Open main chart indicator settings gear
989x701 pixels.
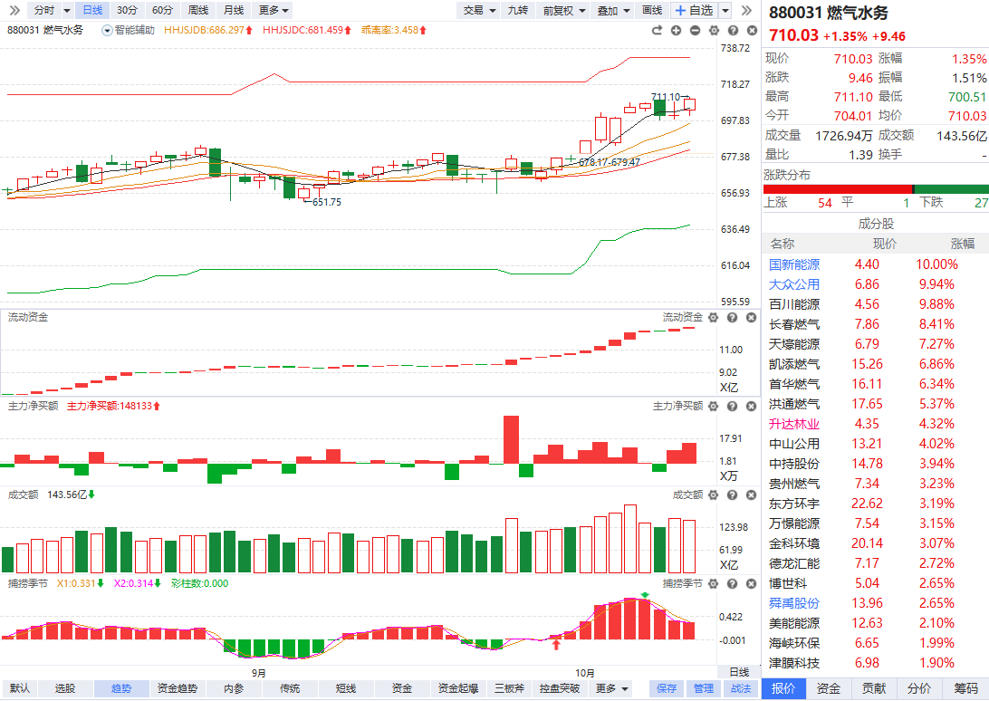coord(714,30)
